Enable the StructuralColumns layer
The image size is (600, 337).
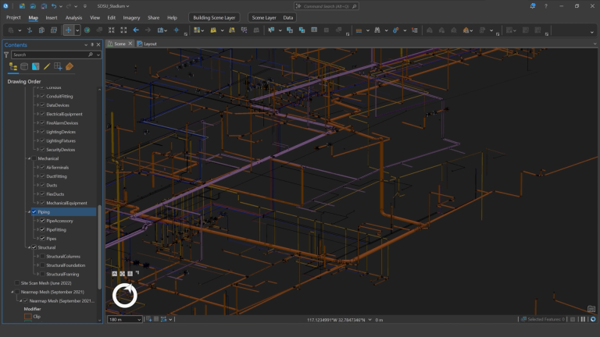pyautogui.click(x=42, y=257)
